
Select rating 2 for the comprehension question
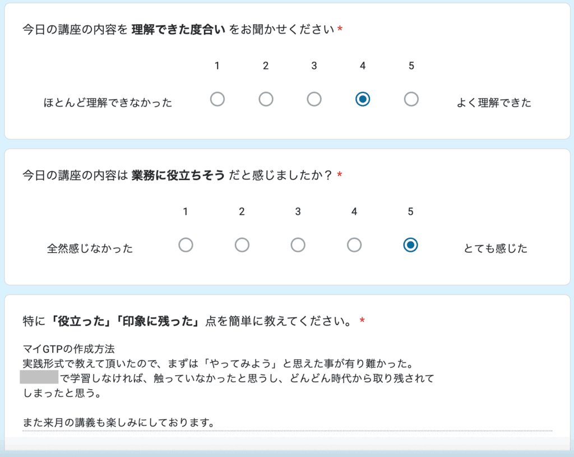pyautogui.click(x=266, y=99)
